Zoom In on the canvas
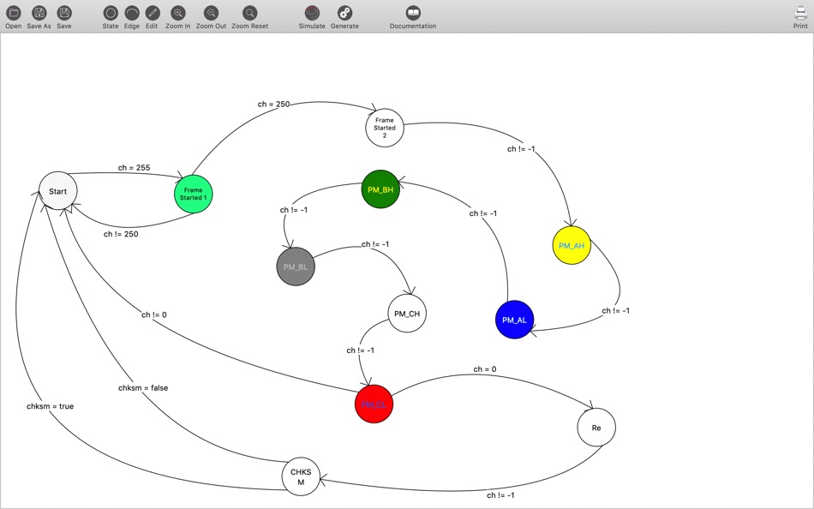 [x=177, y=13]
